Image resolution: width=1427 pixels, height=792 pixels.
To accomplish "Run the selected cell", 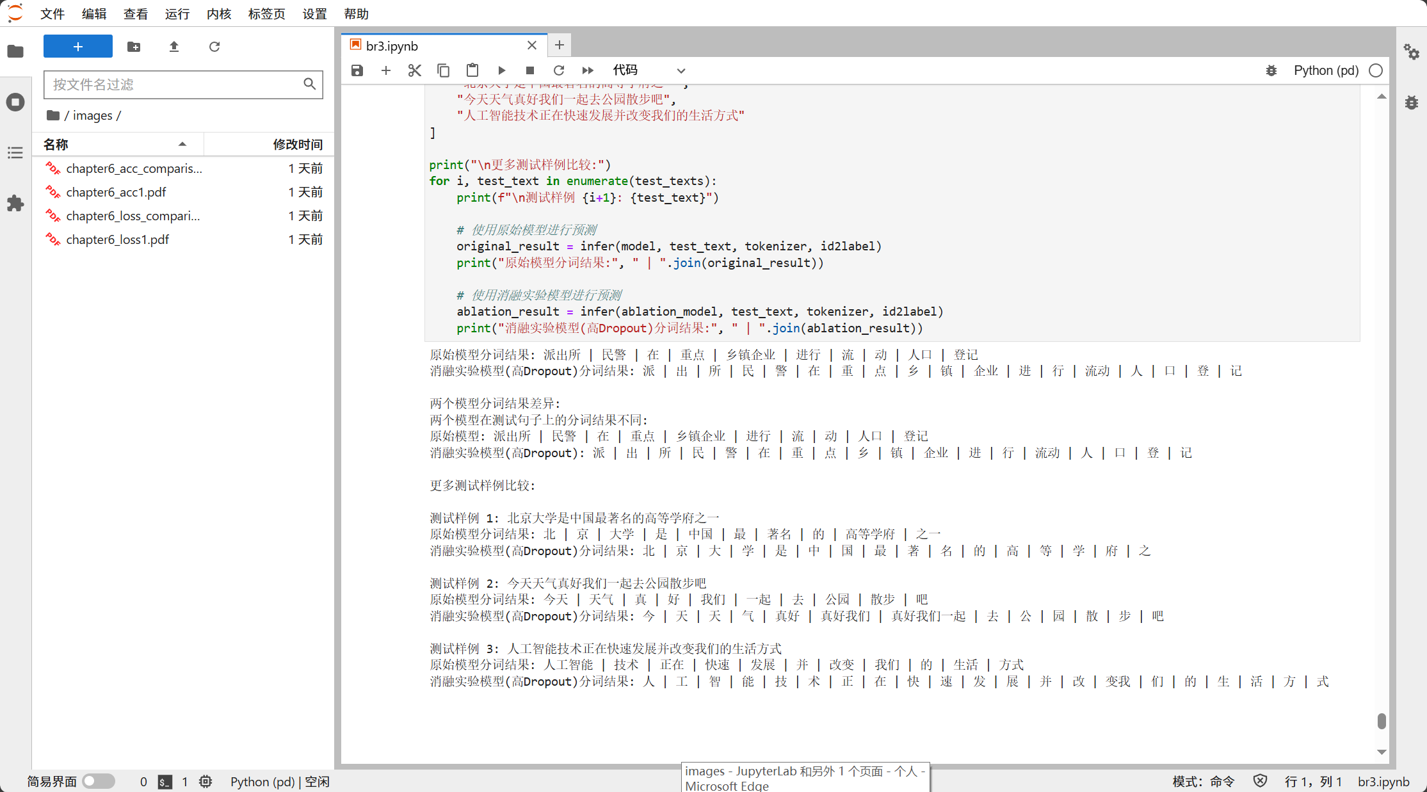I will tap(502, 70).
